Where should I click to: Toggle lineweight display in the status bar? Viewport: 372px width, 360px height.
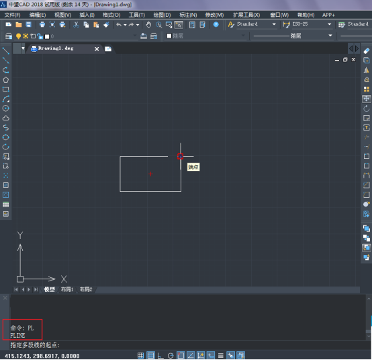(221, 355)
